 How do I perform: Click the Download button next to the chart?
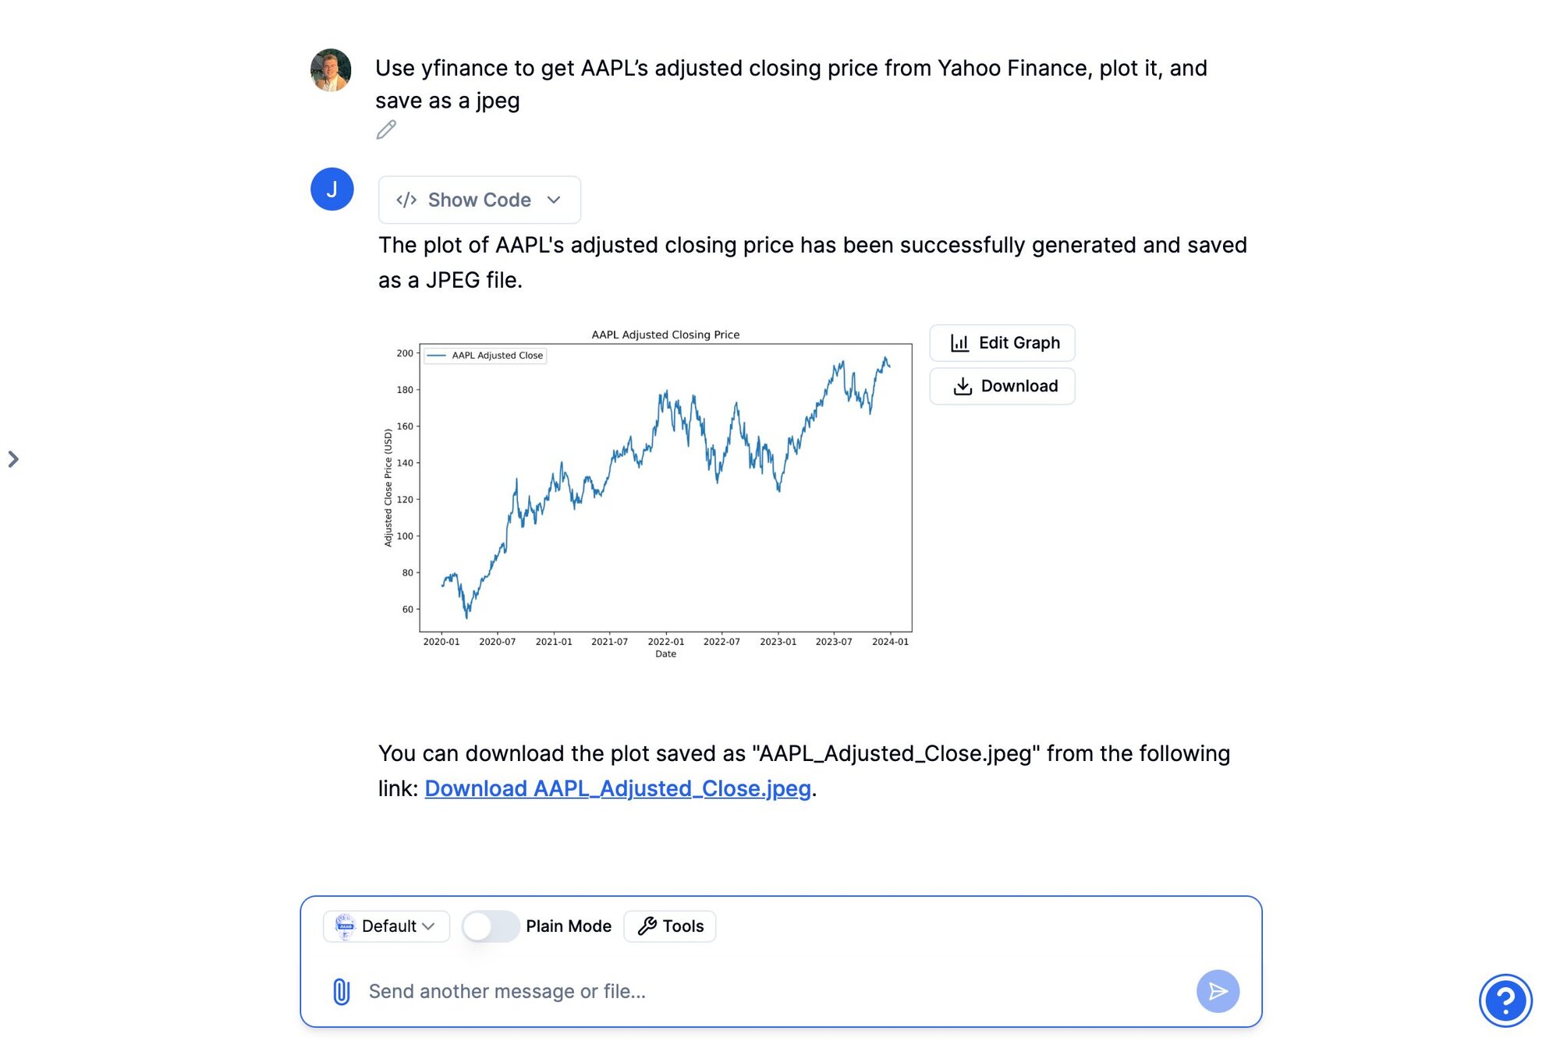click(x=1002, y=385)
